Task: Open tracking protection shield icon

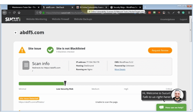Action: pyautogui.click(x=40, y=13)
